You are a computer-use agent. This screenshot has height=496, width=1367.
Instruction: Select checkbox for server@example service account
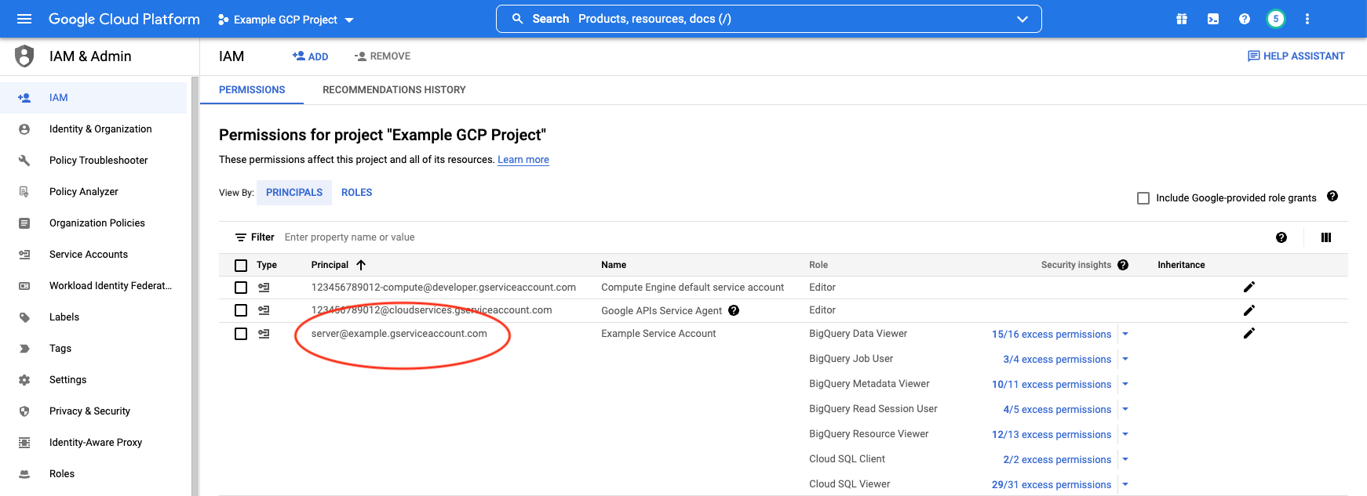(x=241, y=334)
